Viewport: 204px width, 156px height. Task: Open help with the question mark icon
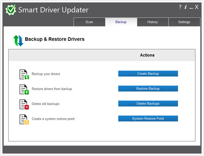coord(180,7)
